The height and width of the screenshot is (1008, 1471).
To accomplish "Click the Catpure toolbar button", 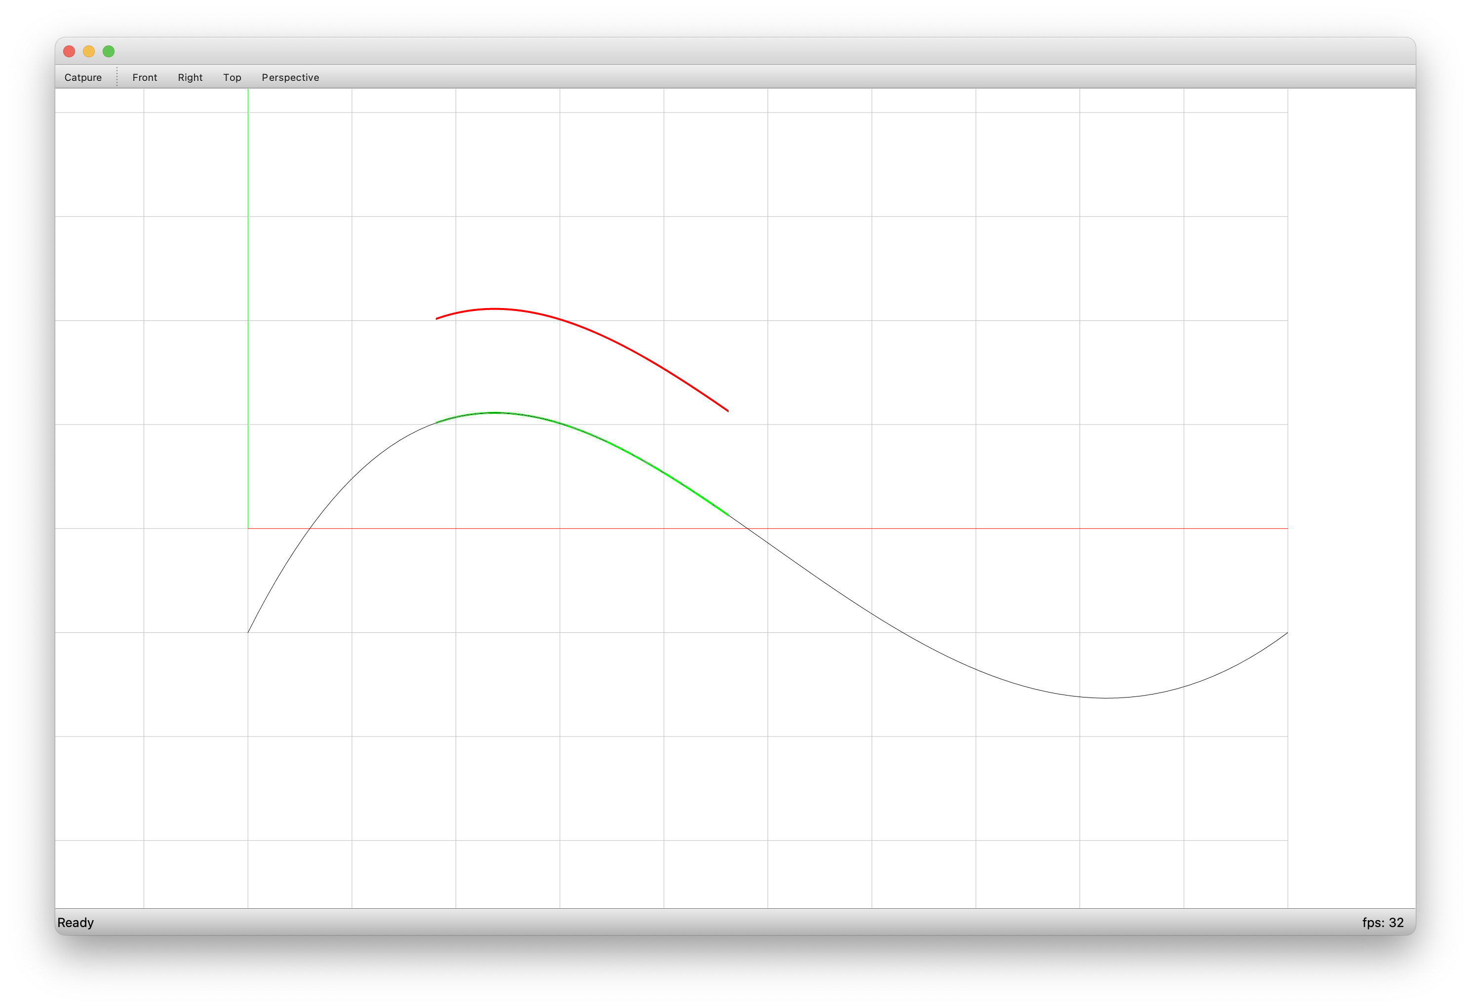I will (x=83, y=77).
